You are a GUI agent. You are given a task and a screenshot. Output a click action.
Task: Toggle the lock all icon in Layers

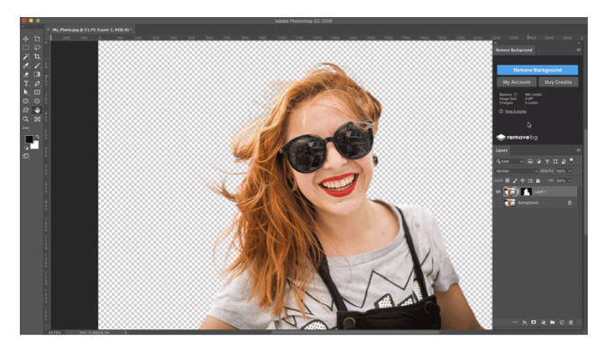point(538,181)
